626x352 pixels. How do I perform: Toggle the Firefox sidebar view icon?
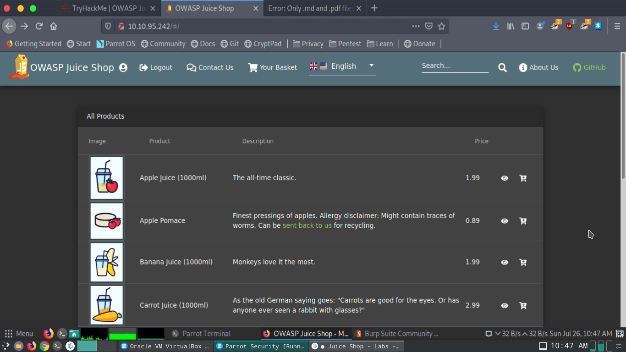[525, 26]
